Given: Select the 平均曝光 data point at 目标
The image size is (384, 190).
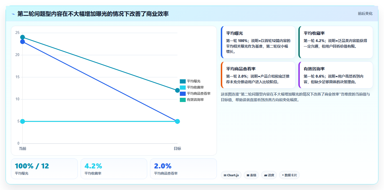Looking at the screenshot, I should tap(177, 90).
